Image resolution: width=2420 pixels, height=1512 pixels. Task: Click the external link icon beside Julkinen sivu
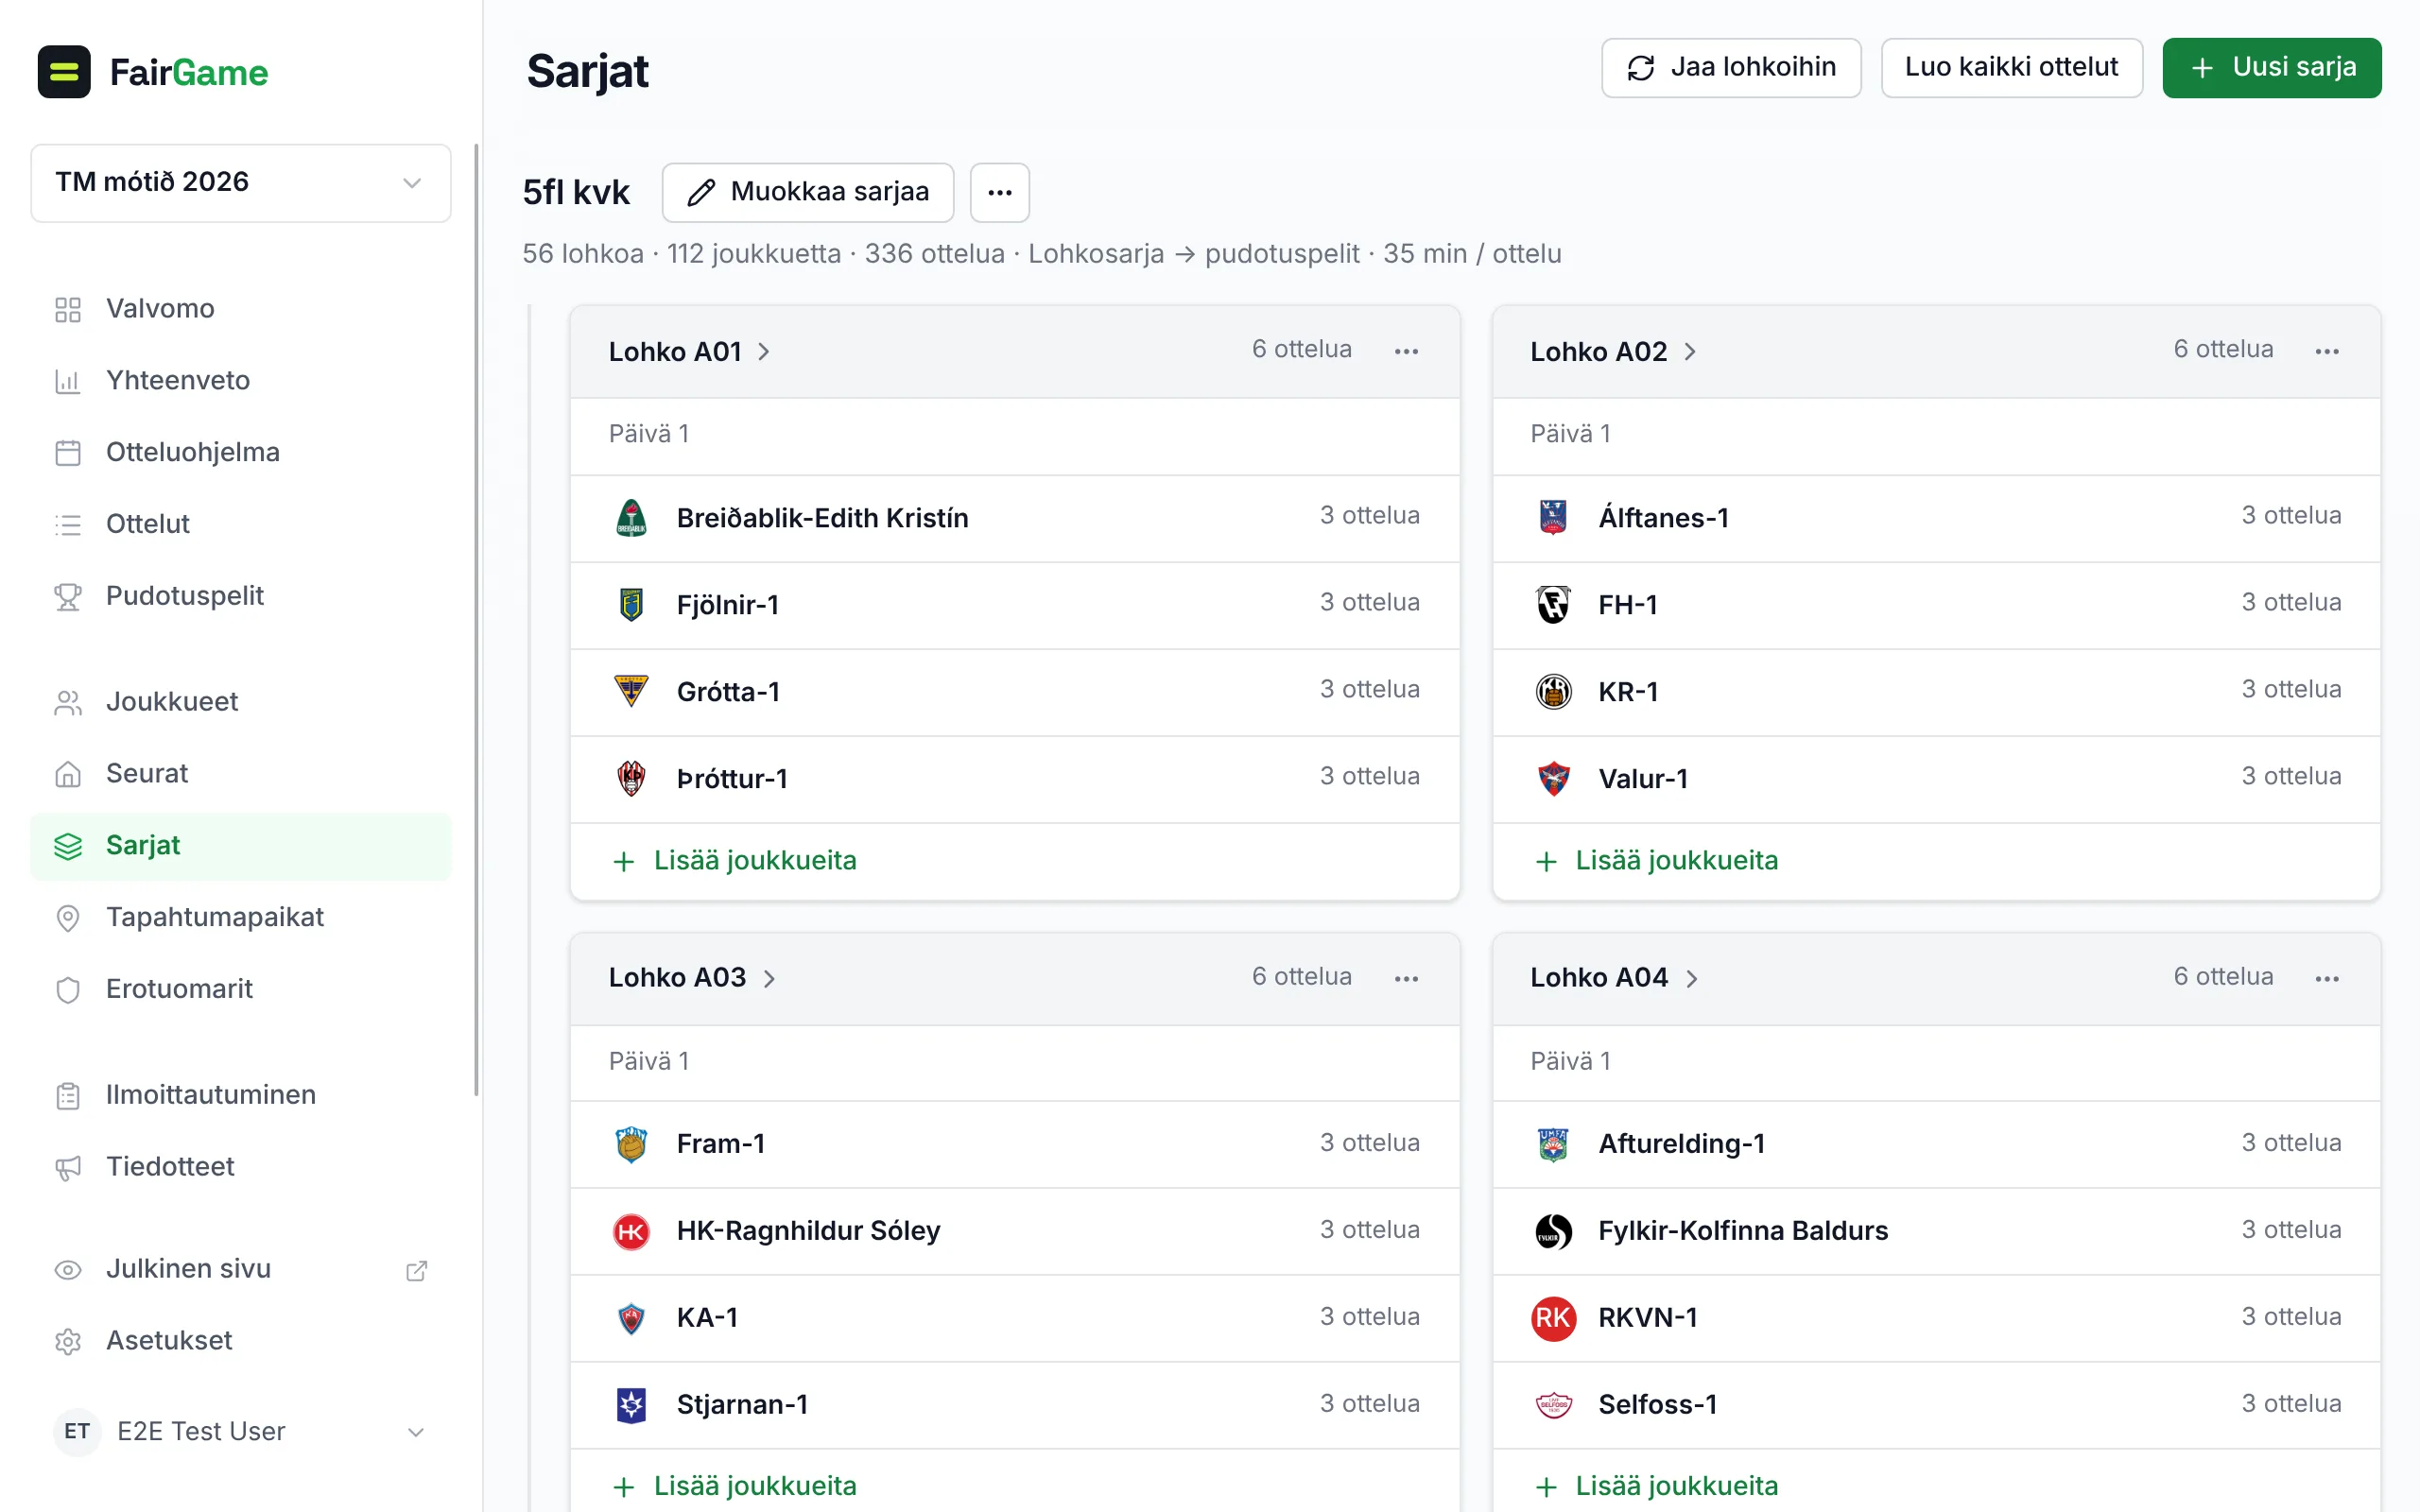pos(417,1270)
